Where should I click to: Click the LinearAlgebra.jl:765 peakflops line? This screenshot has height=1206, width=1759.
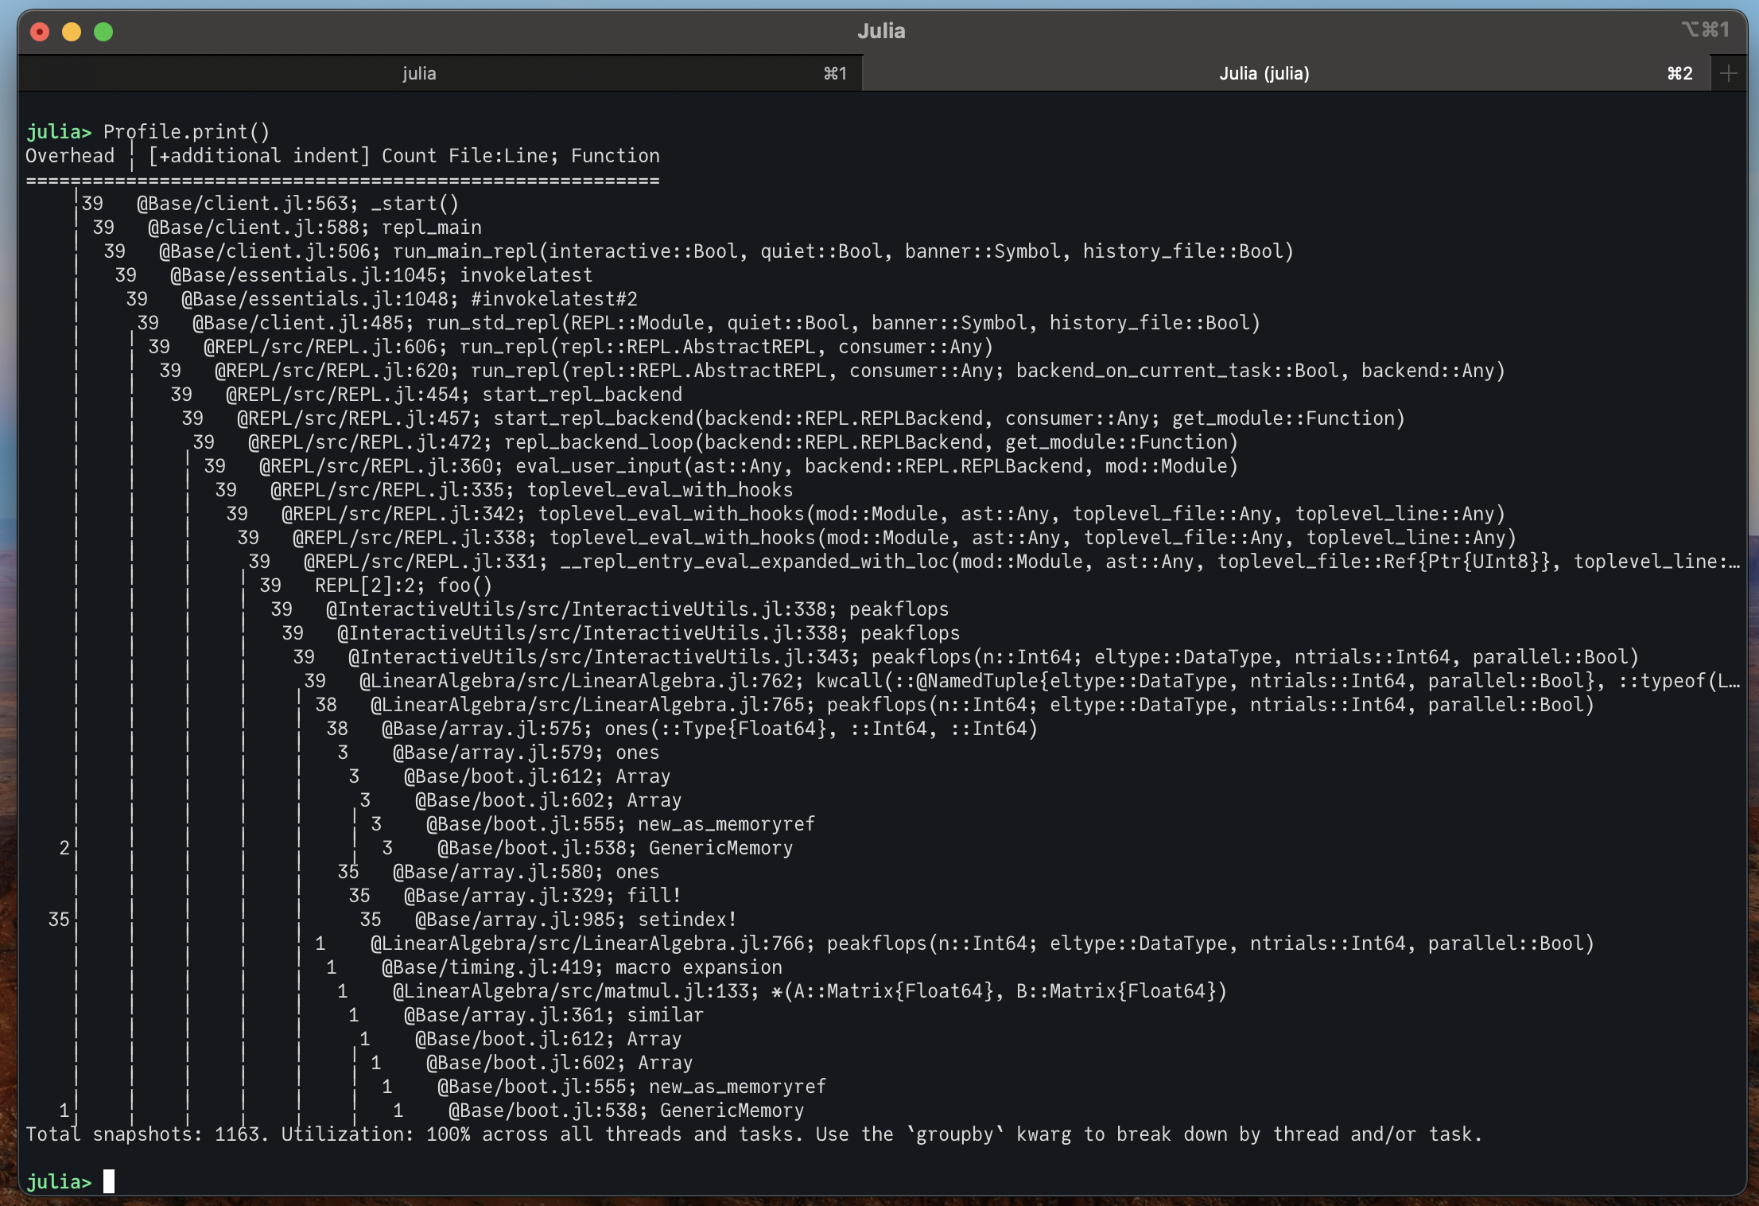point(955,705)
